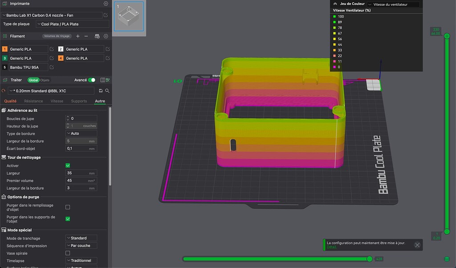Click the Traiter section icon
Screen dimensions: 456x268
coord(4,80)
